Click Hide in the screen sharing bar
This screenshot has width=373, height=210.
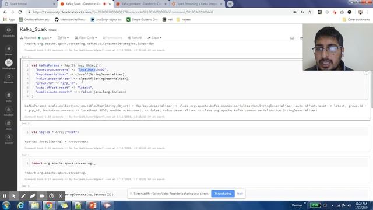(240, 194)
